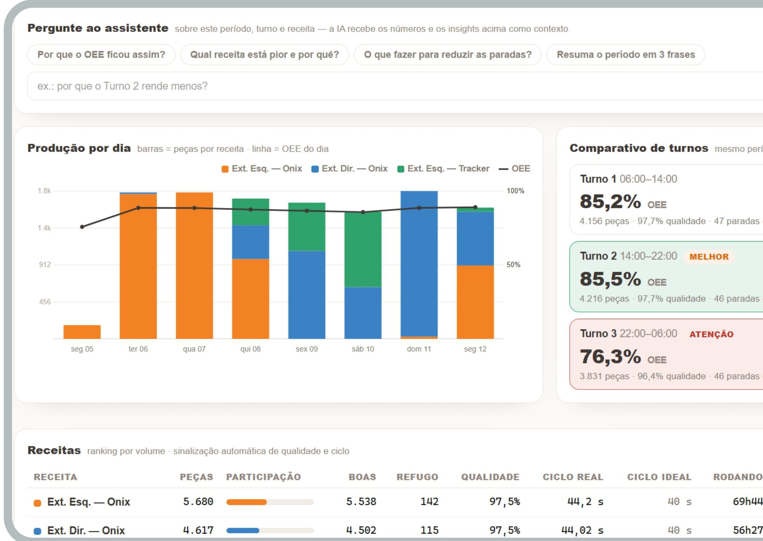Focus the assistant question input field
Image resolution: width=763 pixels, height=541 pixels.
(395, 86)
